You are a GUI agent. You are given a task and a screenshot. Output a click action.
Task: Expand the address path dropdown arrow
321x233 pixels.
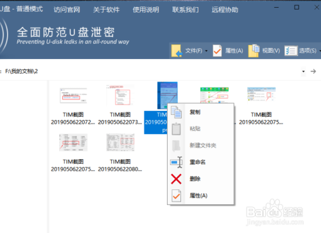click(x=303, y=71)
